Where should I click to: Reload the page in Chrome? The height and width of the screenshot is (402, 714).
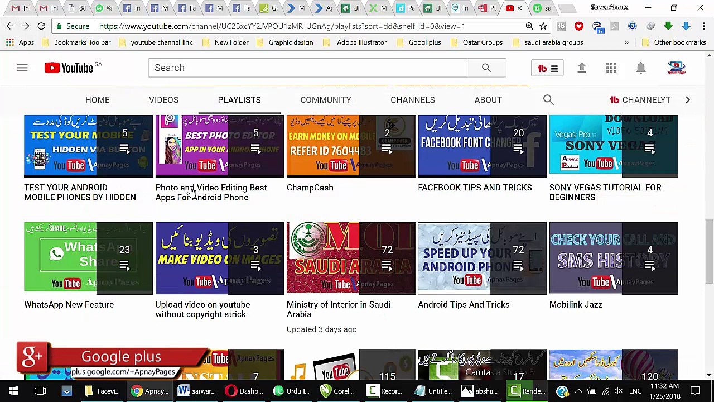pos(41,26)
